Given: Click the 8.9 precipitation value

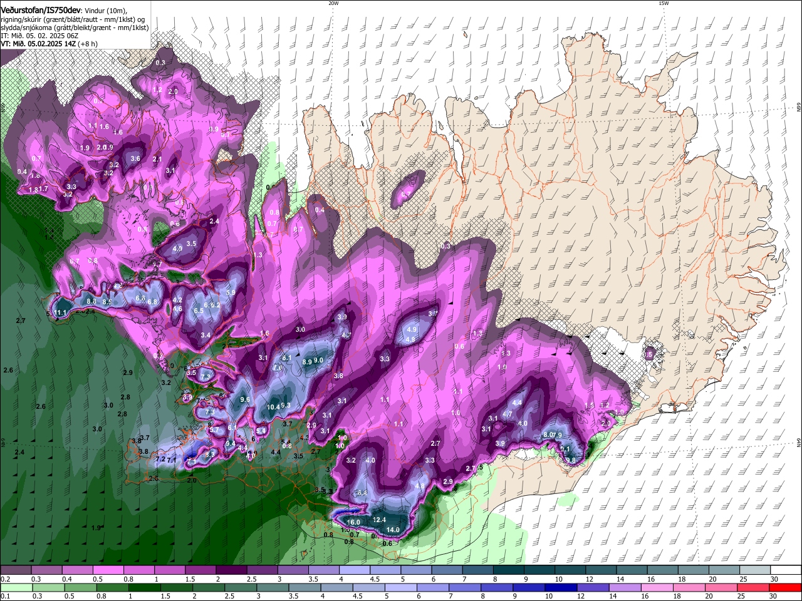Looking at the screenshot, I should pyautogui.click(x=307, y=362).
